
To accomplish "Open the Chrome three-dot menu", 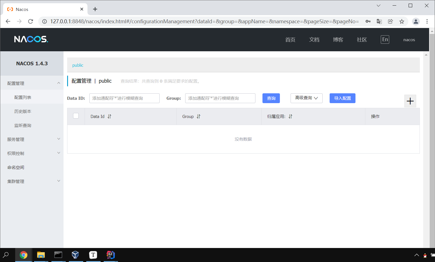I will (427, 21).
